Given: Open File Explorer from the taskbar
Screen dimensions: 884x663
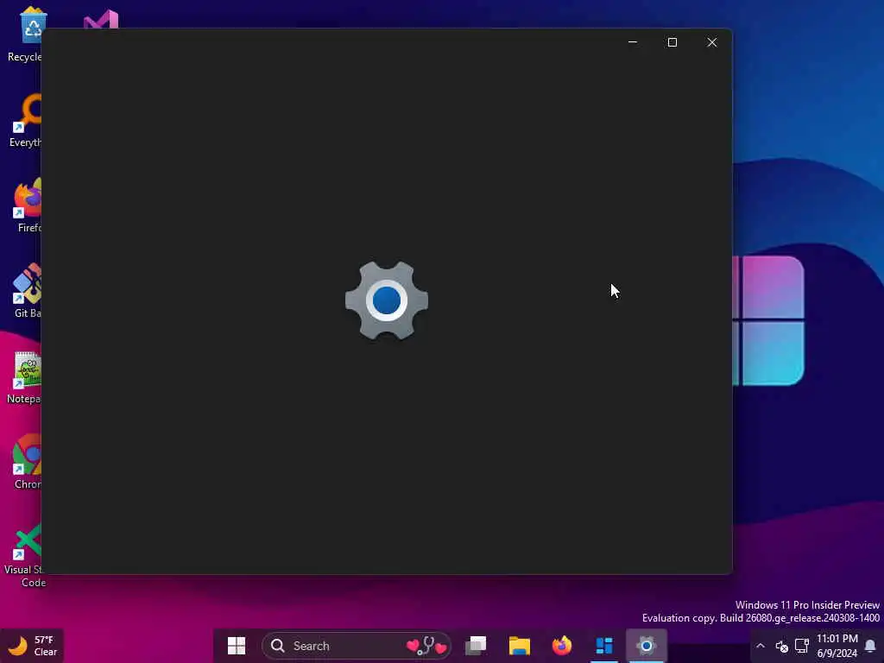Looking at the screenshot, I should tap(519, 646).
